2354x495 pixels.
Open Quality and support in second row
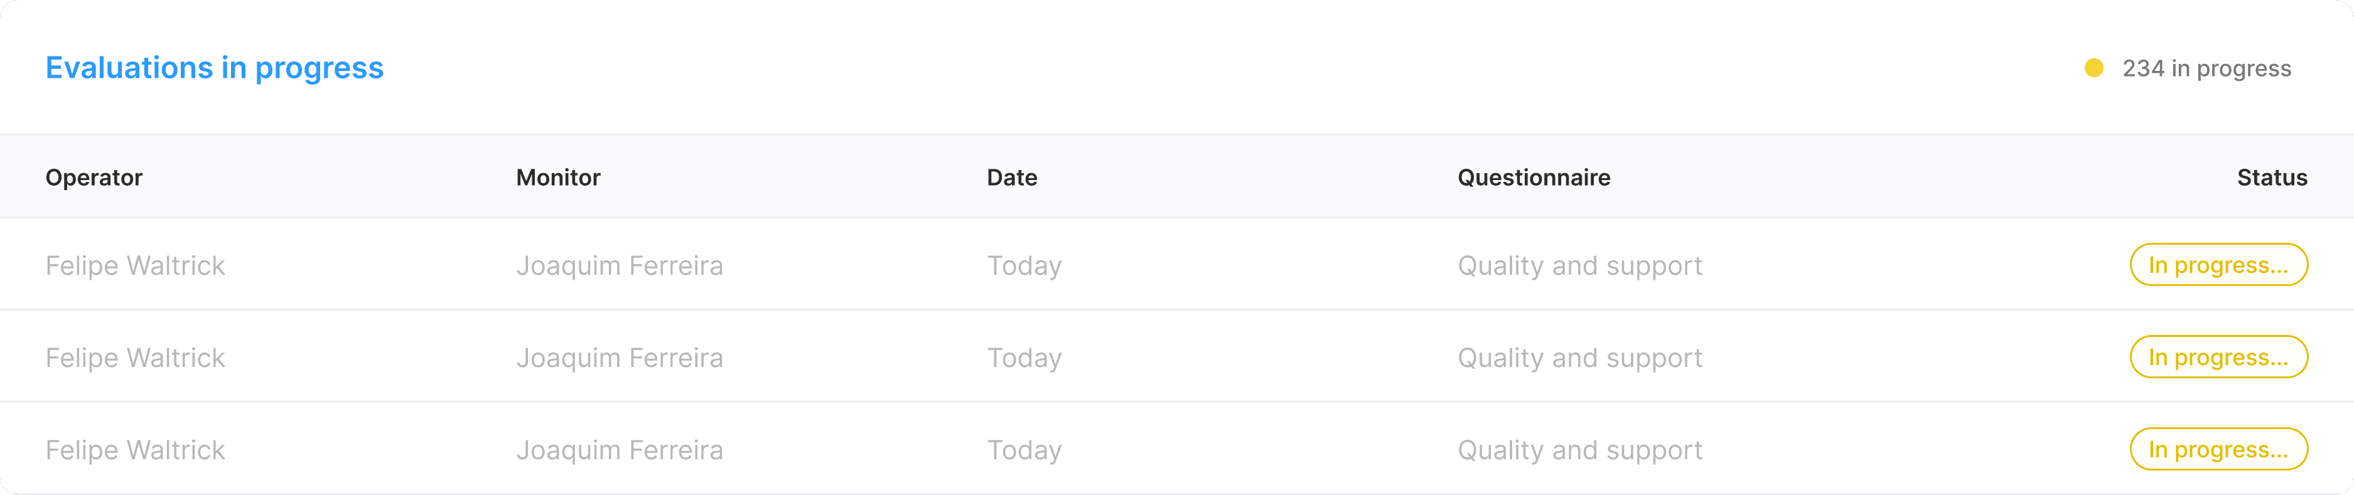click(x=1580, y=358)
